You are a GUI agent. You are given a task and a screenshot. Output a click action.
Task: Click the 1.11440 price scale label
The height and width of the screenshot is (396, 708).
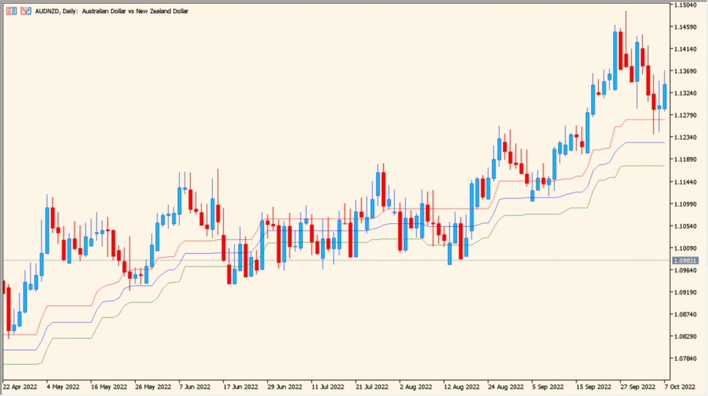(x=685, y=182)
